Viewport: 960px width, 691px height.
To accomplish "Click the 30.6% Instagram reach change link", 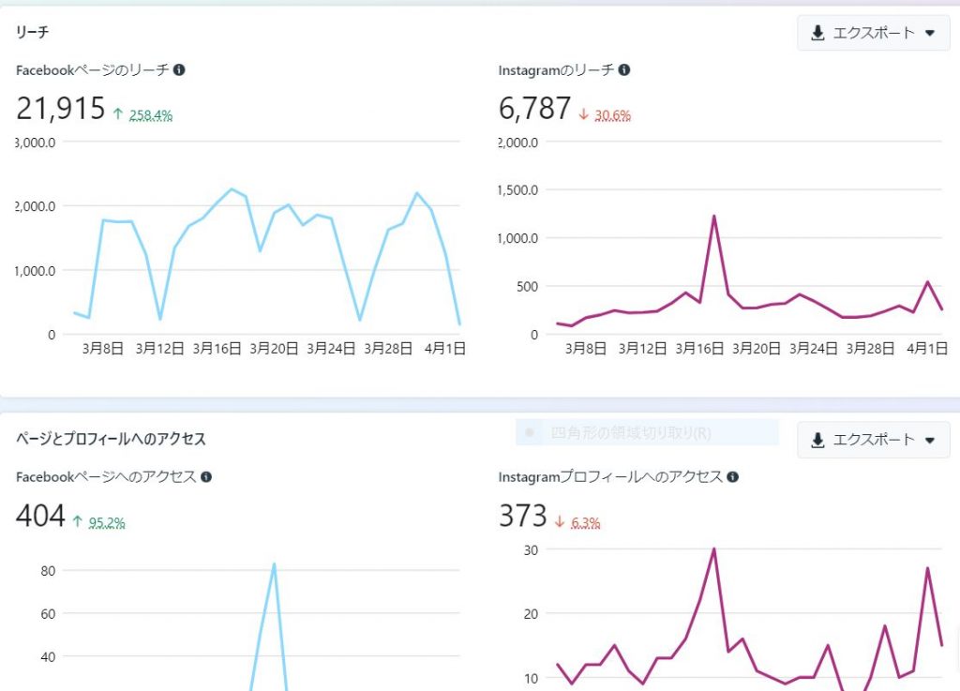I will click(x=613, y=115).
